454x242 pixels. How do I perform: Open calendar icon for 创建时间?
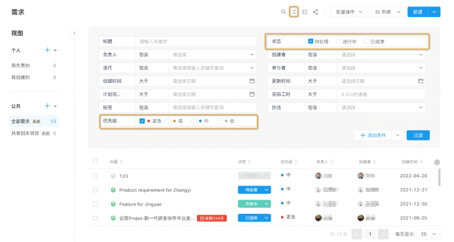[252, 81]
